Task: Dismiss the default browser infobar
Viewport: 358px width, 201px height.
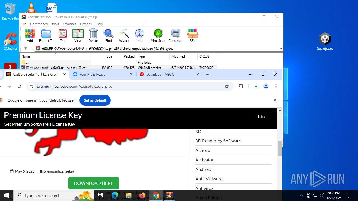Action: point(275,100)
